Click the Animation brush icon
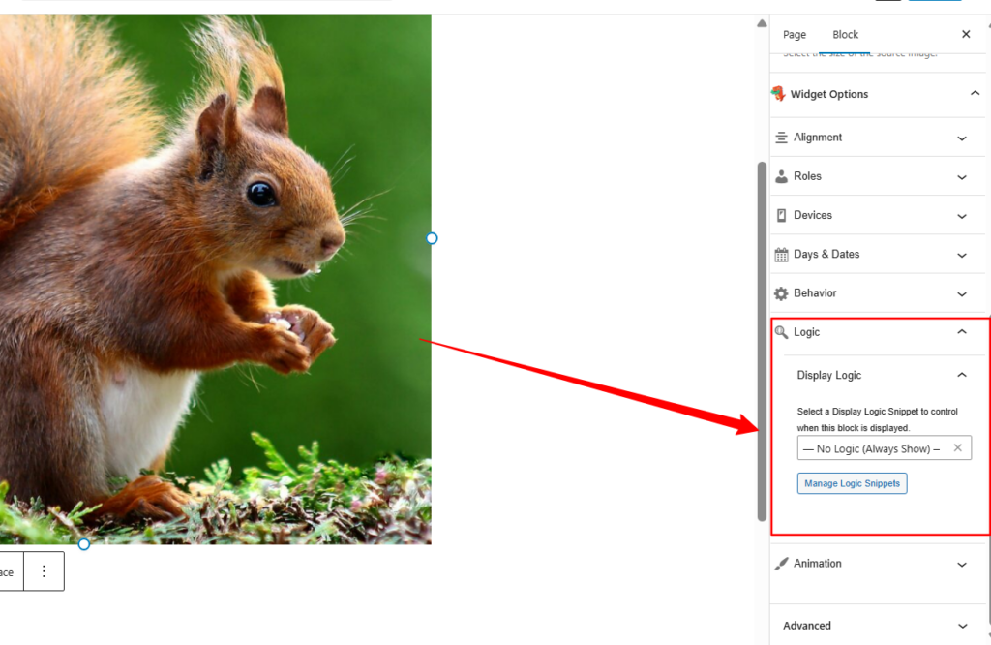991x645 pixels. click(x=781, y=564)
